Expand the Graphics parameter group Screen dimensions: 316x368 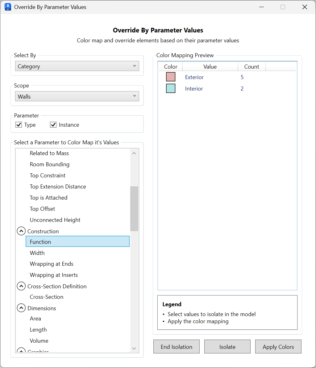[x=21, y=351]
